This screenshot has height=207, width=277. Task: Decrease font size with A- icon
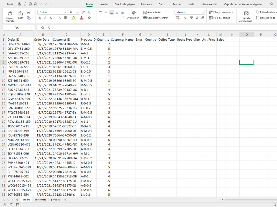click(x=89, y=12)
